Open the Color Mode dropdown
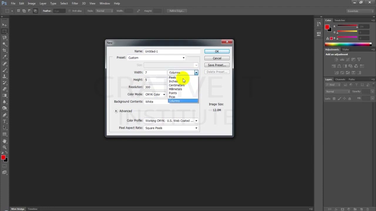 (x=155, y=94)
